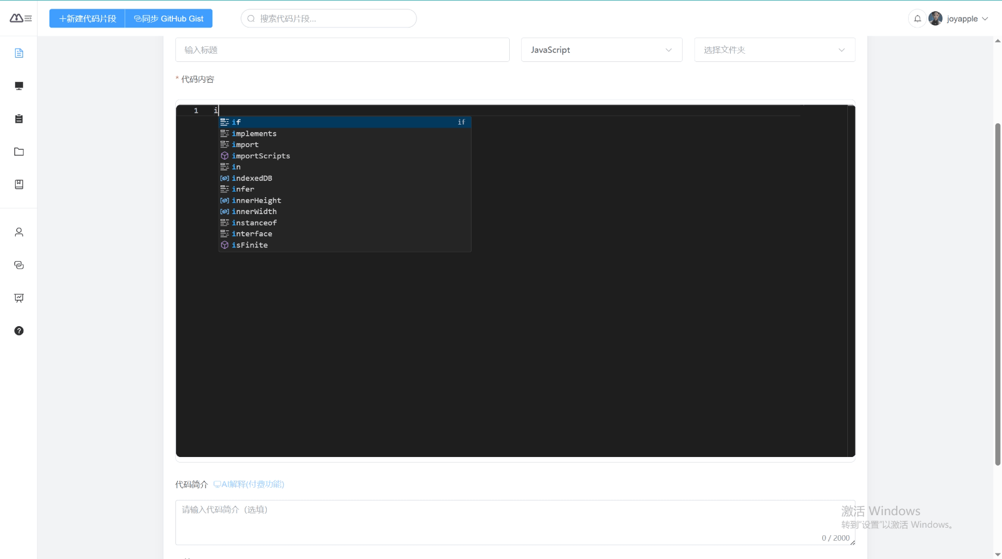Select 'innerHeight' autocomplete suggestion
The width and height of the screenshot is (1002, 559).
coord(344,200)
